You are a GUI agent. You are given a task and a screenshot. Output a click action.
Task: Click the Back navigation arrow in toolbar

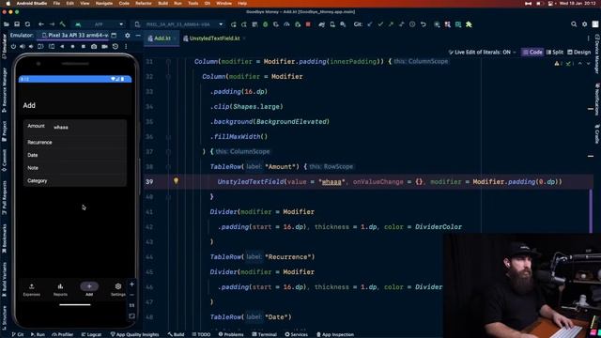pyautogui.click(x=41, y=24)
